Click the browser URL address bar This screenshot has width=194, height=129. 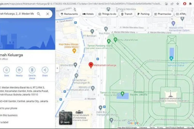pos(80,4)
